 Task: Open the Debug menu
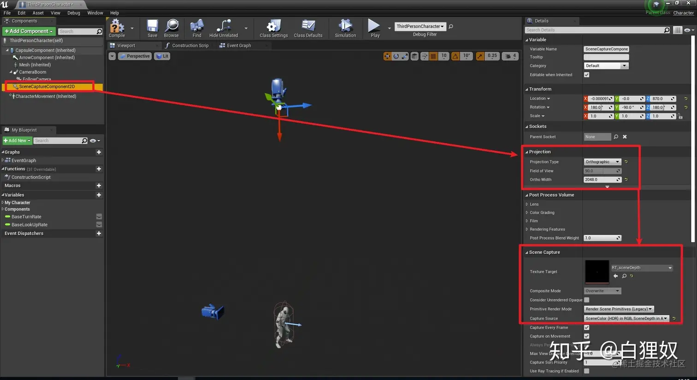pos(74,13)
